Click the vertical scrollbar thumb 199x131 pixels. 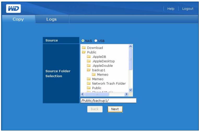point(131,59)
